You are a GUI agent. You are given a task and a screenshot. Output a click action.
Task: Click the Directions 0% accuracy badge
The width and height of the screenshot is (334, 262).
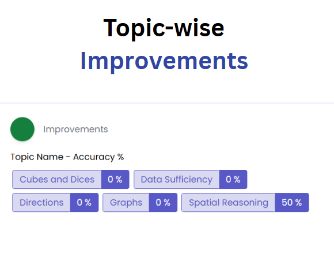84,202
